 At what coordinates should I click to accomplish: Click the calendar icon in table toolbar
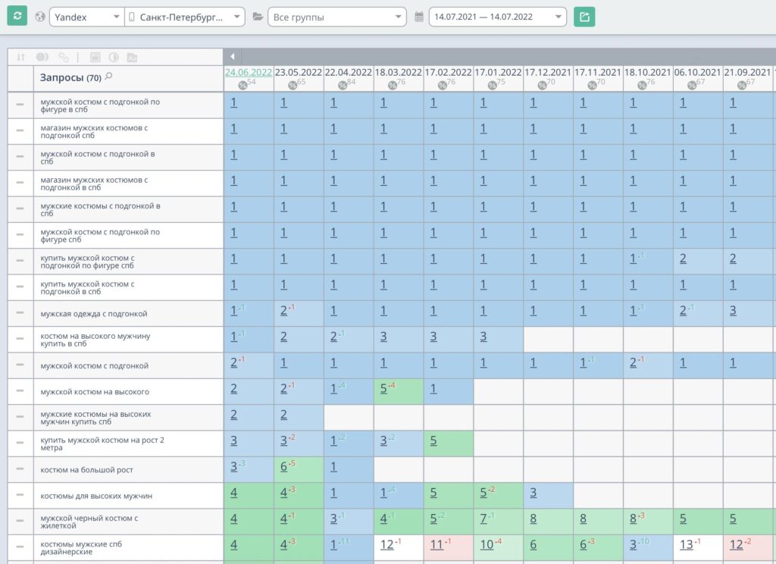(x=95, y=58)
